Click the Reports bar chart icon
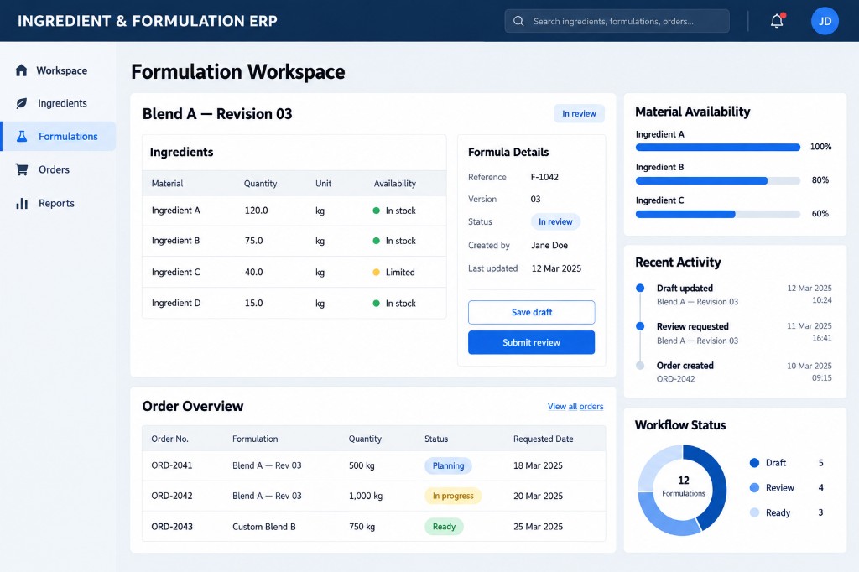This screenshot has height=572, width=859. [22, 203]
